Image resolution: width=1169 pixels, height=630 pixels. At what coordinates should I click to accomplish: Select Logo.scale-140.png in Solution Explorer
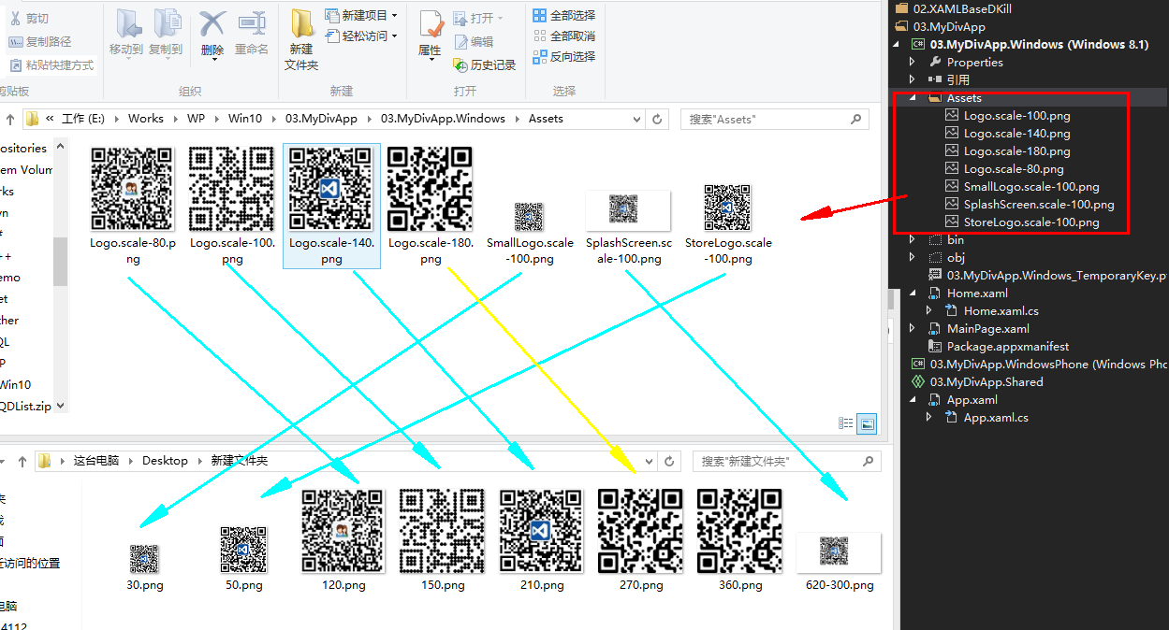pyautogui.click(x=1016, y=134)
